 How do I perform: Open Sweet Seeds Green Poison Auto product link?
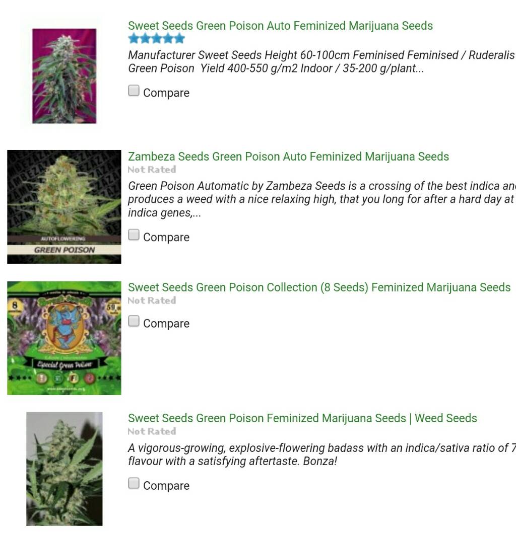[x=280, y=26]
